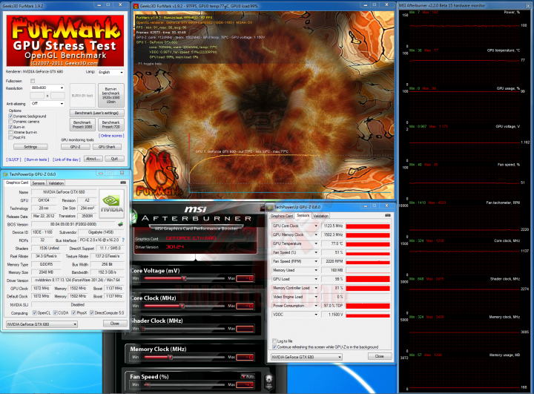Click Burn-in benchmark 1920x1080 15min button
The height and width of the screenshot is (394, 534).
click(111, 95)
